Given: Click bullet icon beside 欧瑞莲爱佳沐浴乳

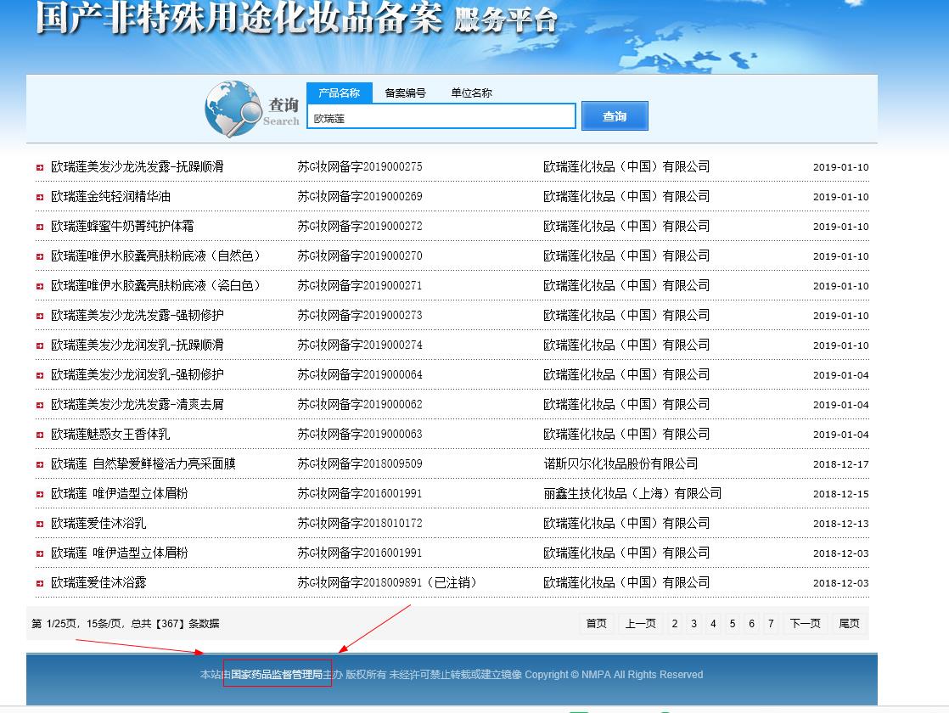Looking at the screenshot, I should 39,525.
